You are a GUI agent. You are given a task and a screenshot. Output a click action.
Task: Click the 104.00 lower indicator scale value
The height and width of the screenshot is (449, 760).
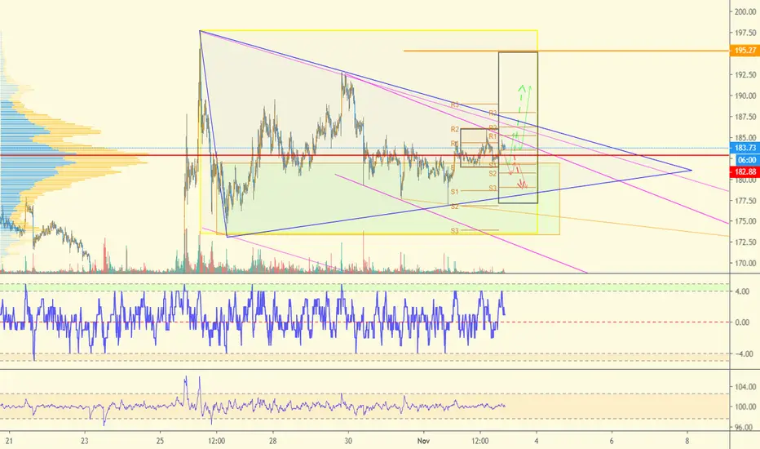(744, 387)
